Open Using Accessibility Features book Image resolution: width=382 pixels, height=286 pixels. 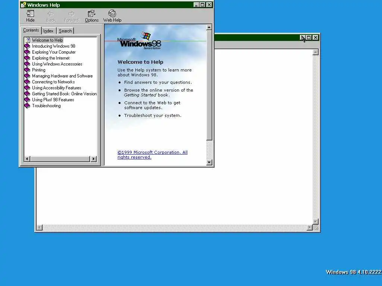(57, 88)
